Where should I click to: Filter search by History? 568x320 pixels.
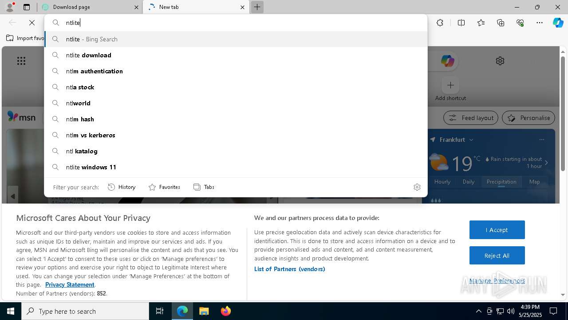click(x=122, y=187)
